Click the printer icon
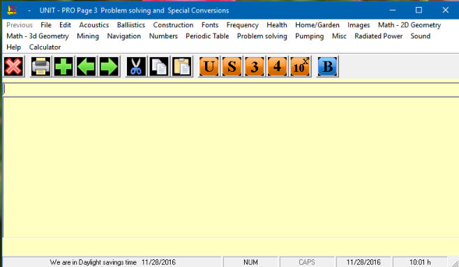Viewport: 459px width, 267px height. 40,66
